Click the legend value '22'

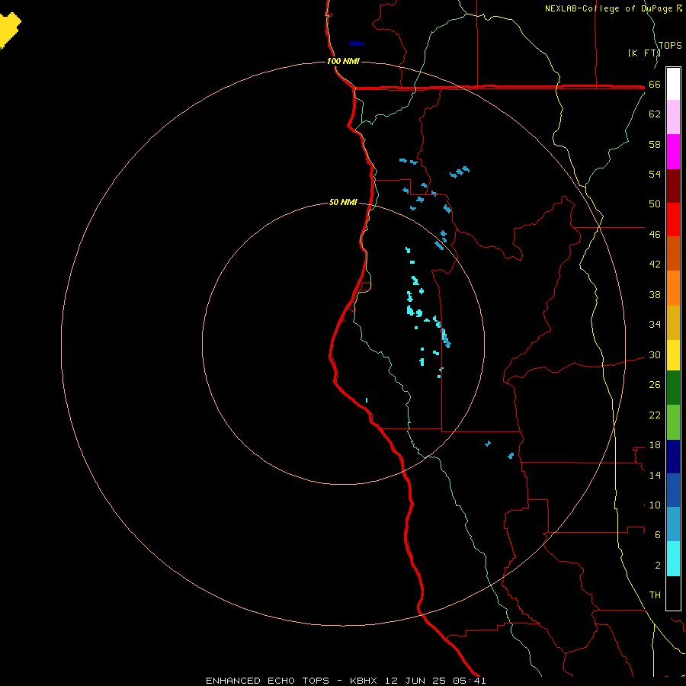tap(655, 415)
